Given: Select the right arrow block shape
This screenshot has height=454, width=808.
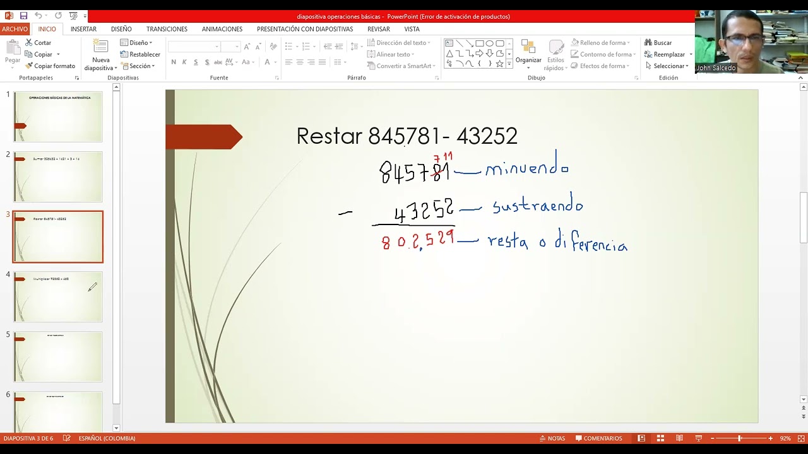Looking at the screenshot, I should 479,54.
